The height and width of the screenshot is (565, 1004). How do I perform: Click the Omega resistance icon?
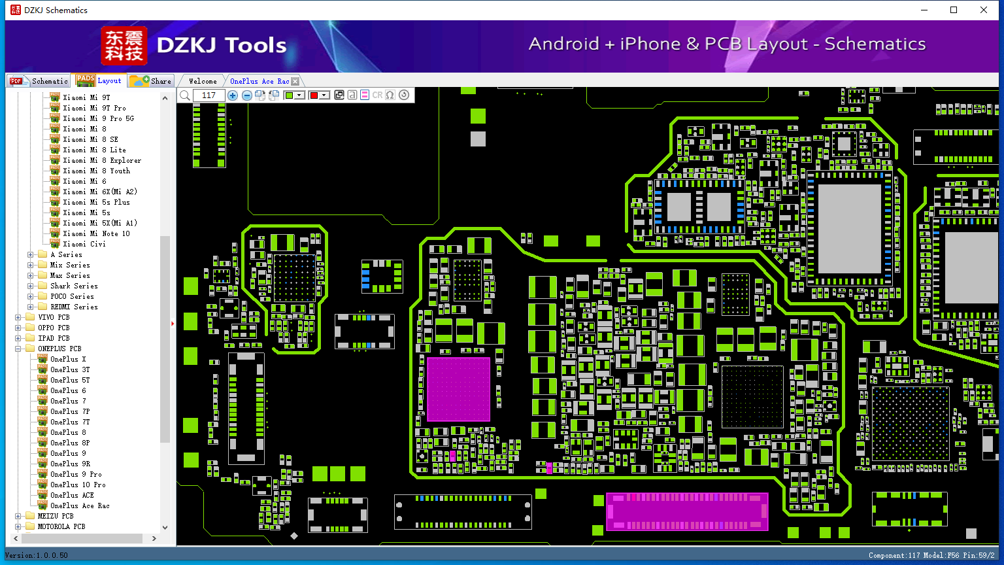pos(390,95)
